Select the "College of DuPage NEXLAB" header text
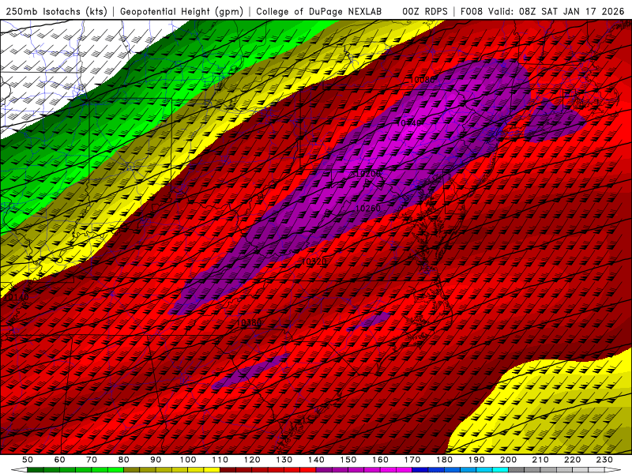 (x=318, y=11)
